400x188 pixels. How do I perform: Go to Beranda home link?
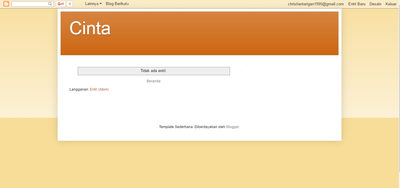[x=153, y=81]
